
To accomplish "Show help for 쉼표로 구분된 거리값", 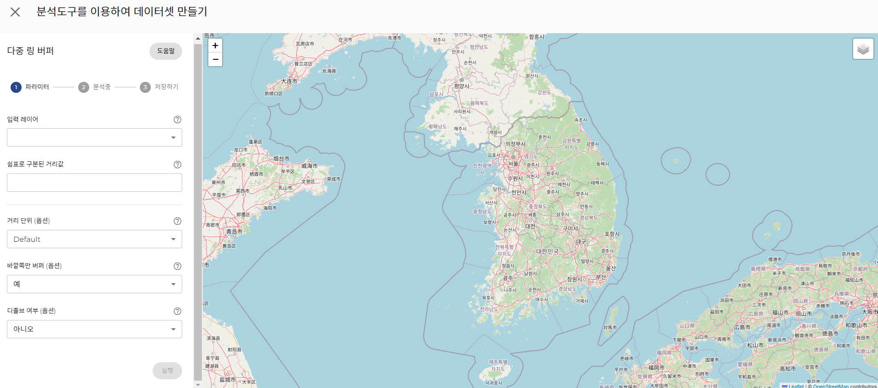I will 178,165.
